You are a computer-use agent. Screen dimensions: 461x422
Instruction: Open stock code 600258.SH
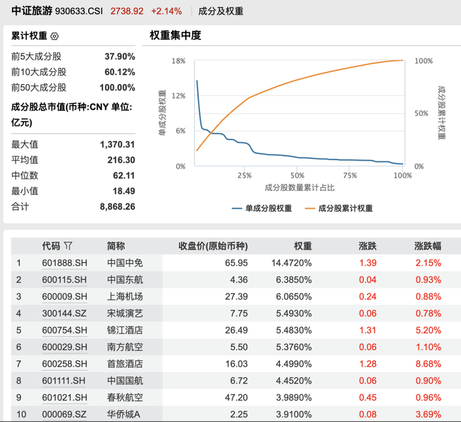point(65,364)
